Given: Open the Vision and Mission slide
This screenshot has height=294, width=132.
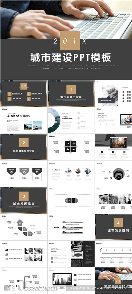Looking at the screenshot, I should tap(71, 120).
